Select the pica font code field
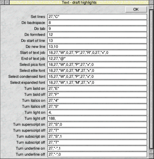The image size is (154, 159). 97,65
